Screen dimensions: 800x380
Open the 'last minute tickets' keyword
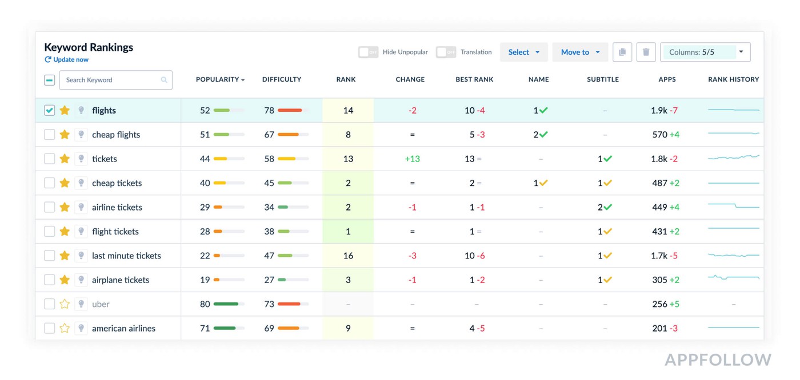pyautogui.click(x=126, y=256)
